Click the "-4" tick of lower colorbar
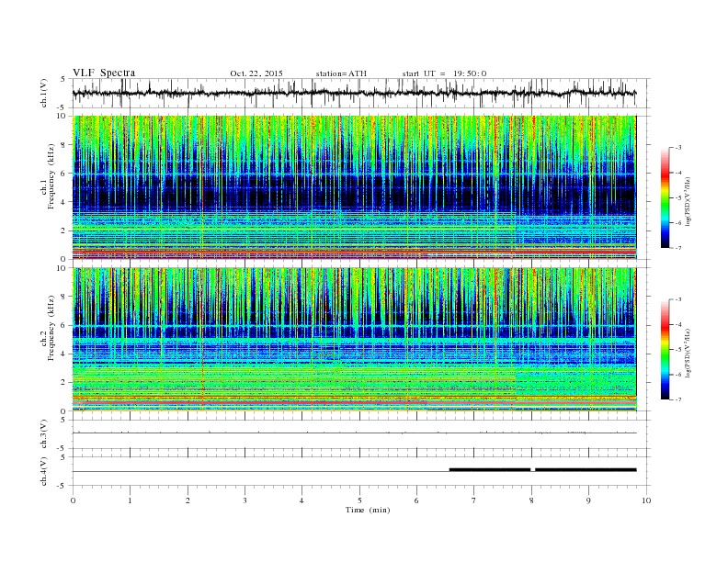Screen dimensions: 728x562 click(x=678, y=324)
